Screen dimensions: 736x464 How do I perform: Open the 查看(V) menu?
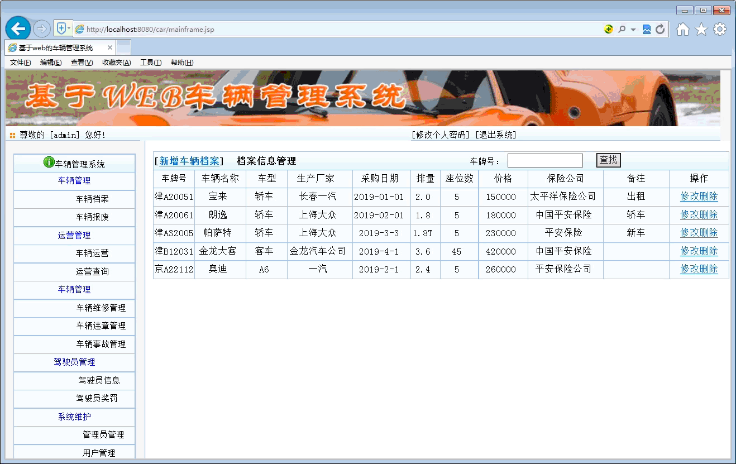point(82,63)
